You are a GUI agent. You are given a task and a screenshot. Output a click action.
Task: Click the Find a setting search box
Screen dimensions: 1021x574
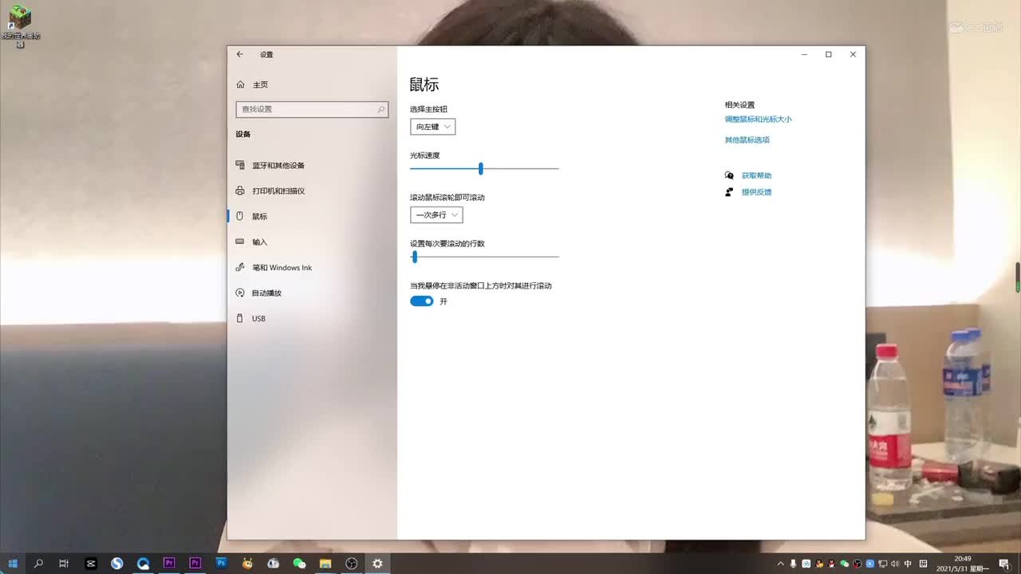point(312,109)
